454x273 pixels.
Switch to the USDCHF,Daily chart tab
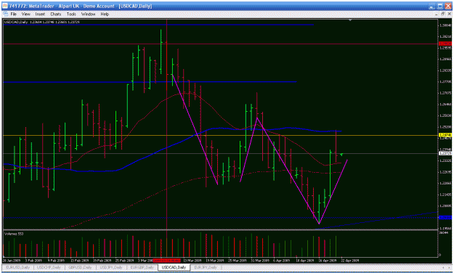pyautogui.click(x=49, y=267)
